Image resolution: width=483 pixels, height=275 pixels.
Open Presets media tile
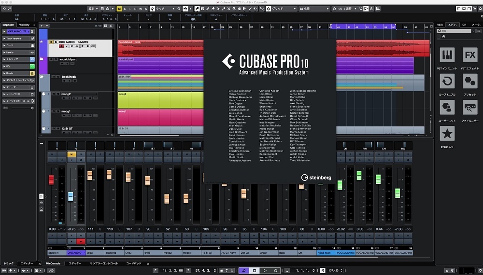(470, 81)
